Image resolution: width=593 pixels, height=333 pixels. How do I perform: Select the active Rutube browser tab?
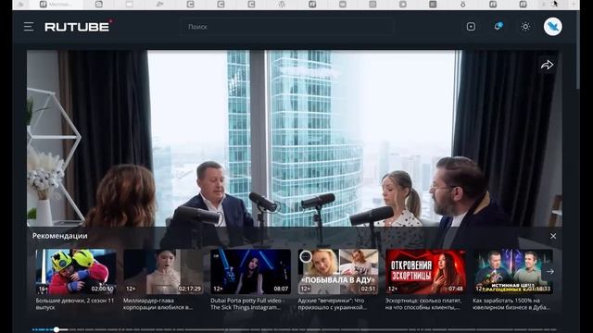click(x=56, y=5)
